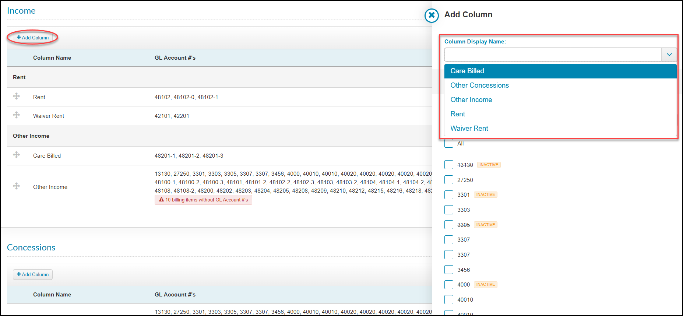
Task: Click the Income section heading
Action: click(x=21, y=11)
